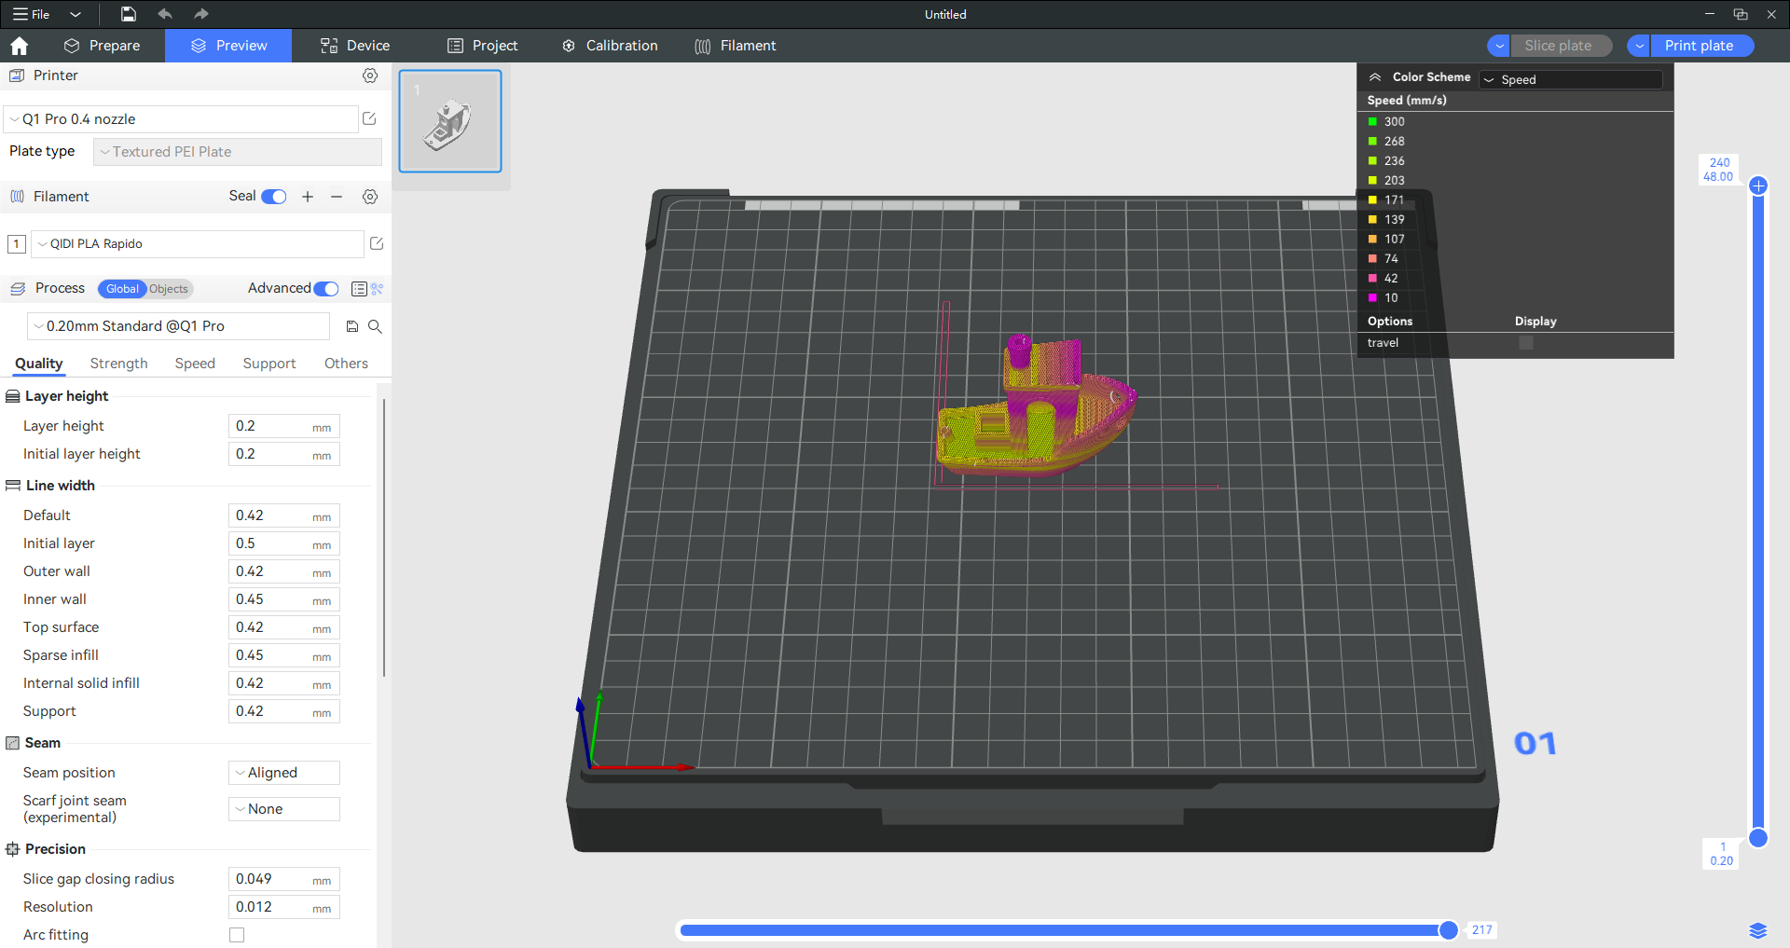Image resolution: width=1790 pixels, height=948 pixels.
Task: Click the horizontal move slider handle
Action: pyautogui.click(x=1448, y=930)
